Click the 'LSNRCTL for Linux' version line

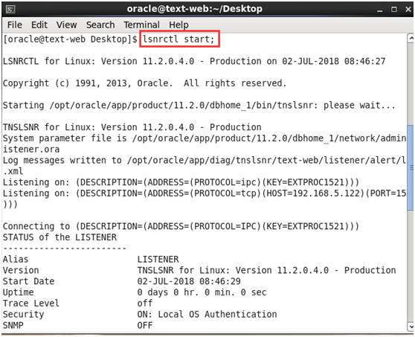pyautogui.click(x=194, y=61)
